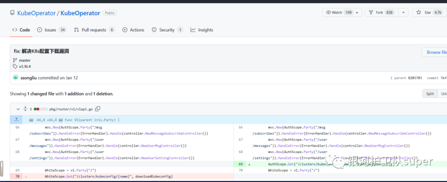Click left line number 67
Screen dimensions: 447x182
tap(17, 139)
